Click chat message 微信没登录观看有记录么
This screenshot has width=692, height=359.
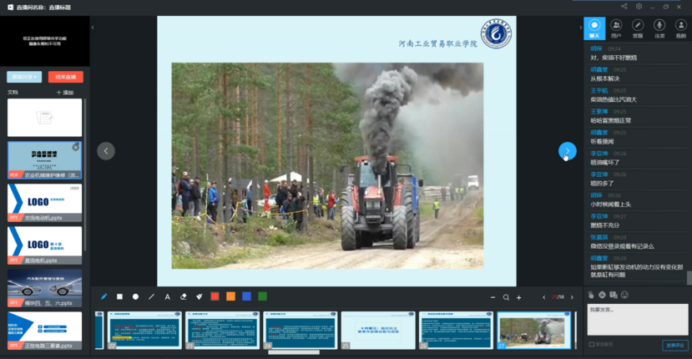pyautogui.click(x=622, y=246)
